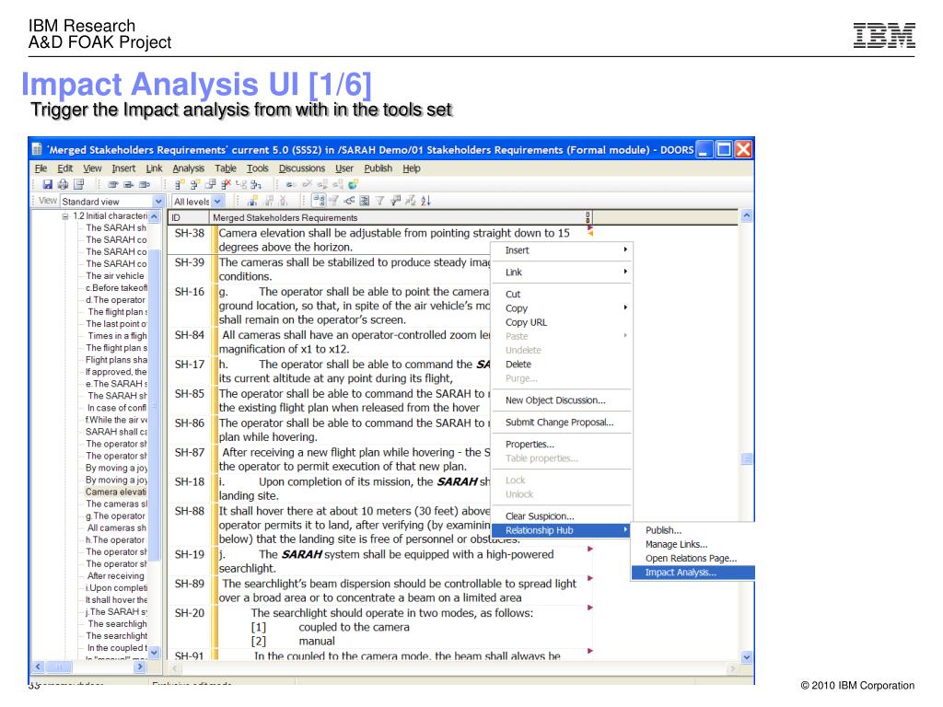This screenshot has width=943, height=707.
Task: Click the main table's scroll up arrow
Action: (746, 215)
